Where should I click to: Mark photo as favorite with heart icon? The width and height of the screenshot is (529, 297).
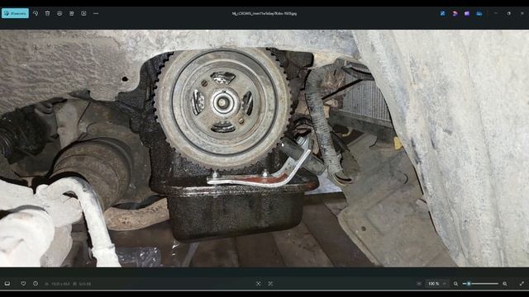(x=23, y=284)
